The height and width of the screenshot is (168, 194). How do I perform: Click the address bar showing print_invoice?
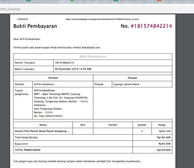click(x=85, y=9)
